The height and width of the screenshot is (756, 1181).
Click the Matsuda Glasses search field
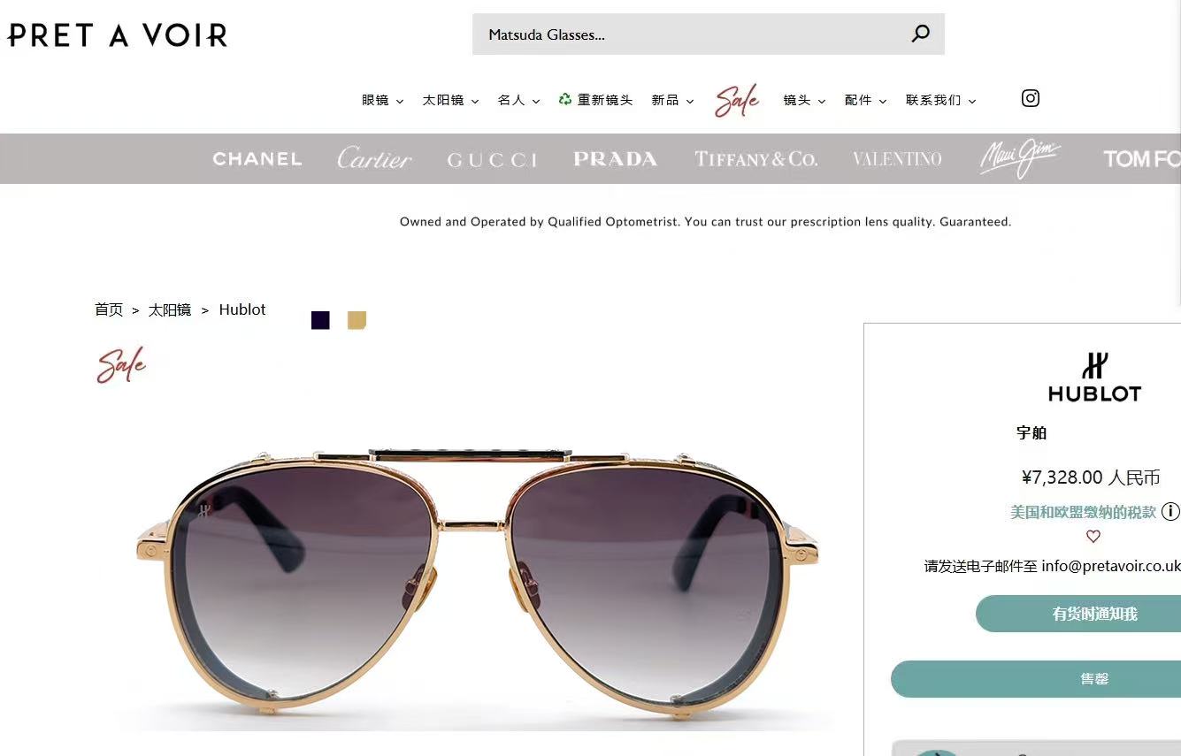(x=709, y=34)
